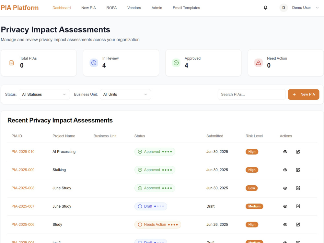Click Draft status badge for PIA-2025-007
Image resolution: width=324 pixels, height=243 pixels.
click(x=151, y=206)
